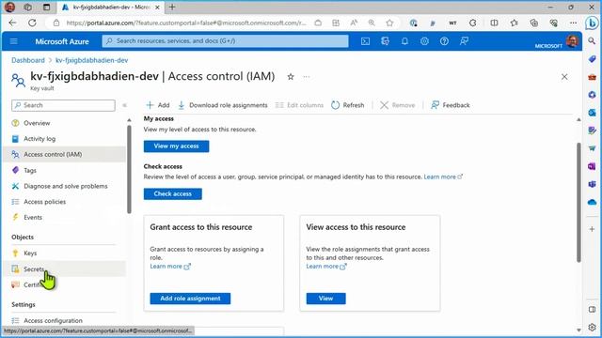602x338 pixels.
Task: Go to Dashboard breadcrumb
Action: point(28,60)
